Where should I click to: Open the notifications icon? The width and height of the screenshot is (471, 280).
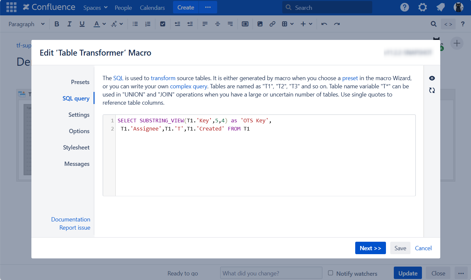pyautogui.click(x=441, y=7)
